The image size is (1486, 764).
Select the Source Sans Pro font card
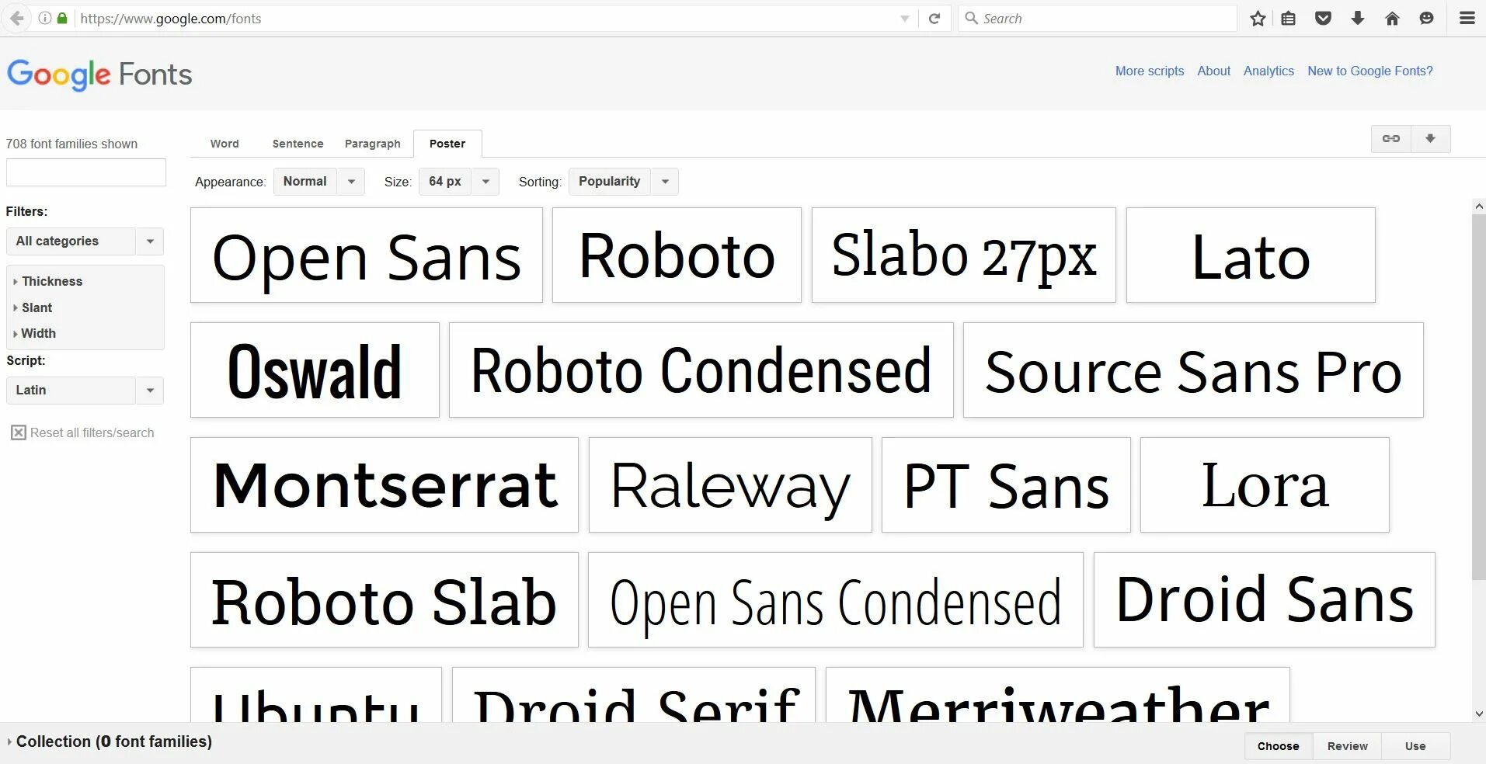(1193, 370)
